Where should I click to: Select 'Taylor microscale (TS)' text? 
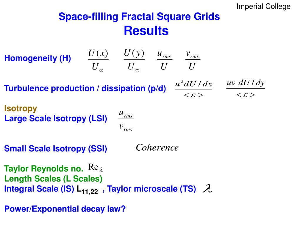[x=151, y=189]
